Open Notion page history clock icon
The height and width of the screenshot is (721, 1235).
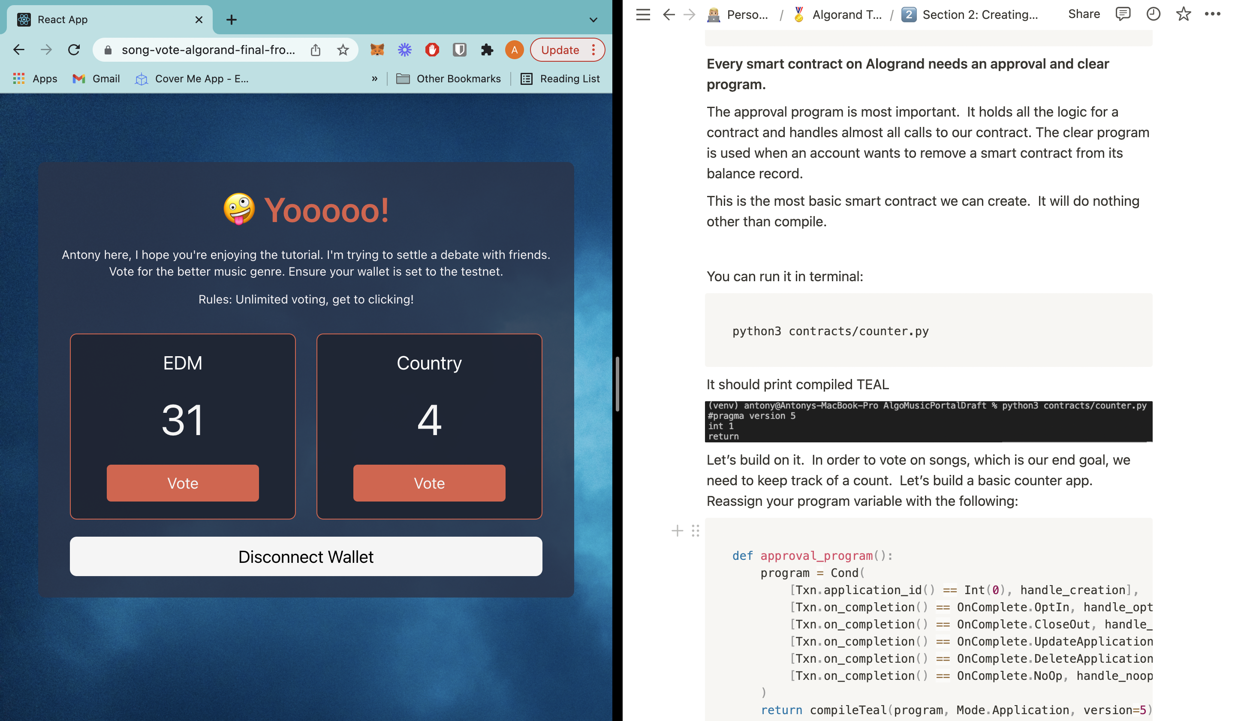pos(1153,14)
